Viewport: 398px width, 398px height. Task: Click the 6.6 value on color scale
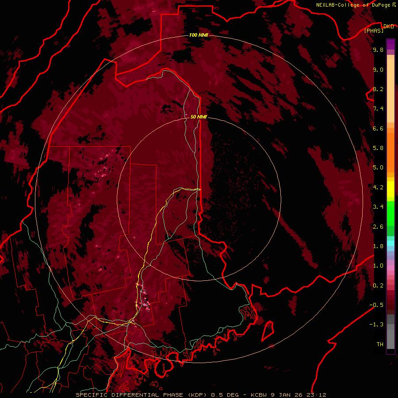click(378, 128)
